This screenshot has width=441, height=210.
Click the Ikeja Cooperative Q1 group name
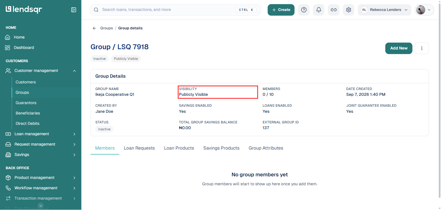(115, 94)
